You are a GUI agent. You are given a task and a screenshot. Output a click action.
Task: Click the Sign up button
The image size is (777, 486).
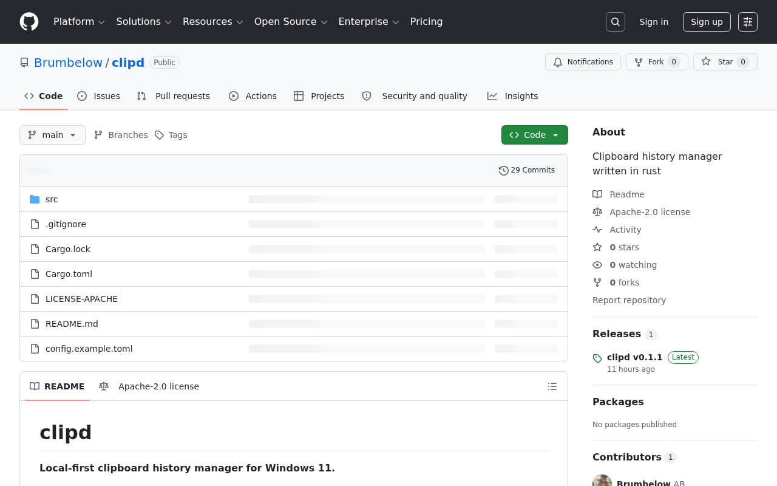707,22
